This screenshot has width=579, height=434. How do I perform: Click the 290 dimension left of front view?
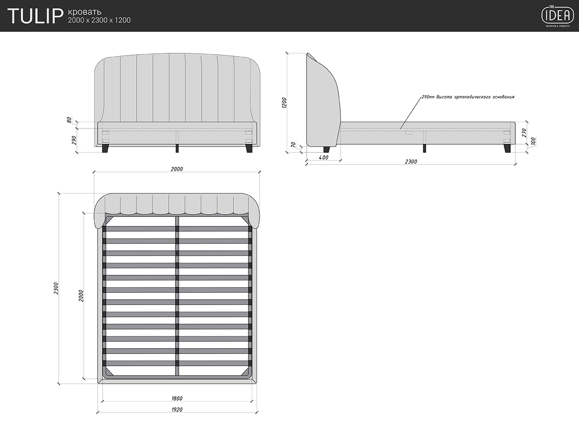point(74,140)
